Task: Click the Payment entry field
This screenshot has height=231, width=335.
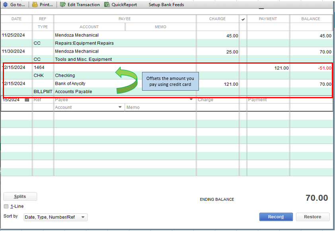Action: click(x=268, y=99)
